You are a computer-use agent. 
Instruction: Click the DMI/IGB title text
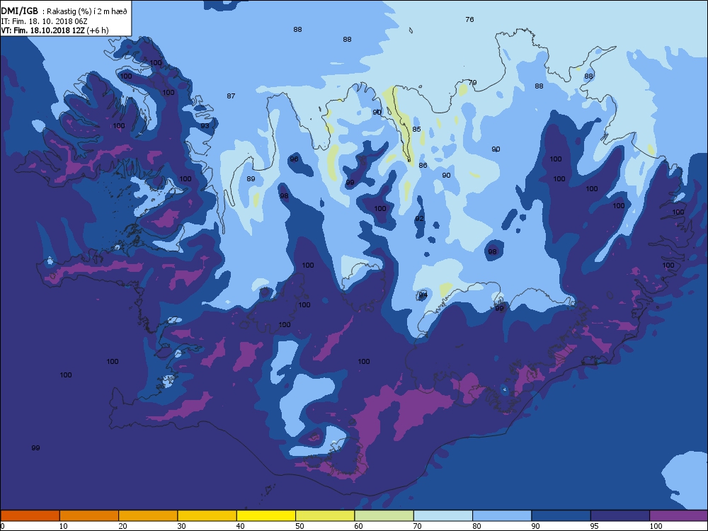coord(20,11)
